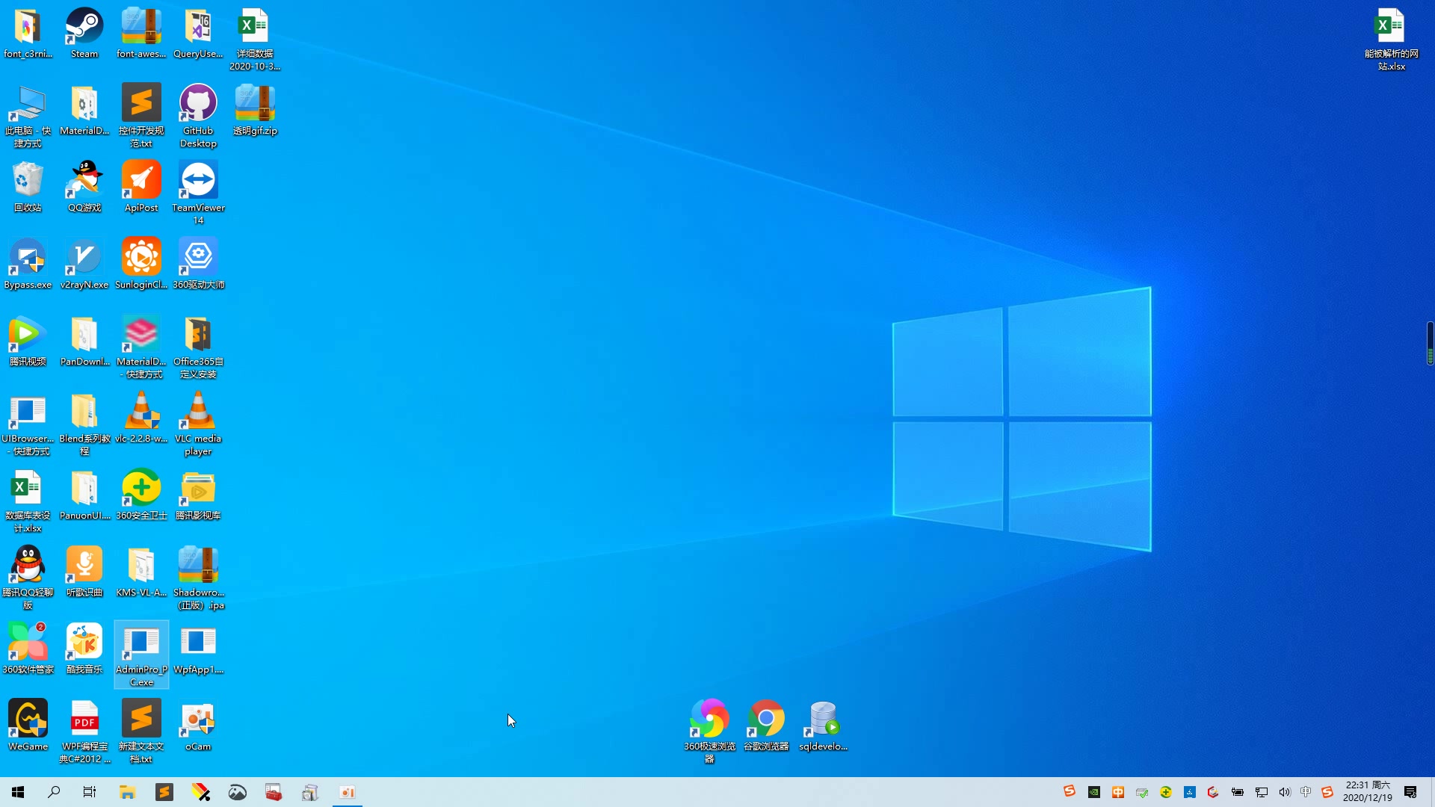The image size is (1435, 807).
Task: Select the AdminPro_PC.exe shortcut
Action: (x=141, y=655)
